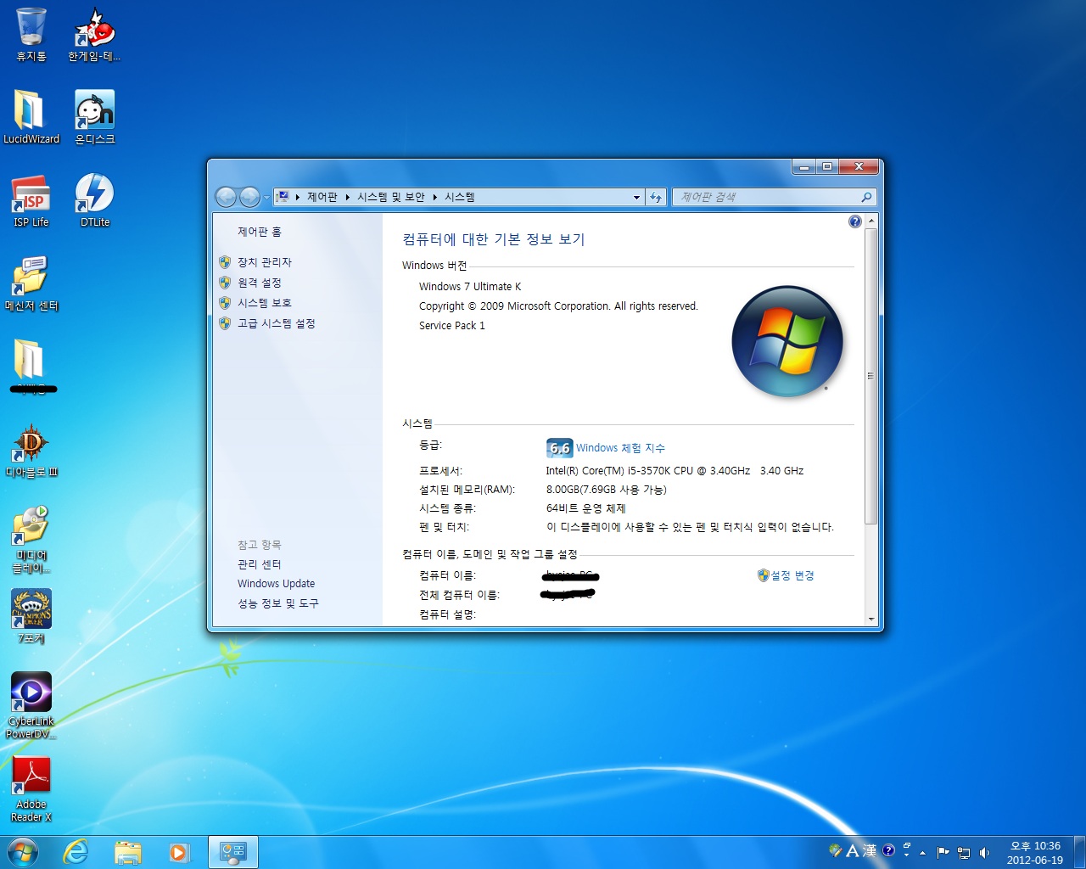
Task: Click the Action Center flag tray icon
Action: pyautogui.click(x=943, y=852)
